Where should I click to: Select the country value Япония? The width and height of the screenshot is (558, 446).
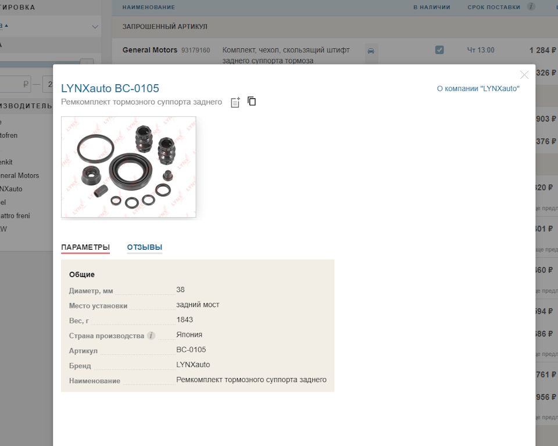point(189,334)
